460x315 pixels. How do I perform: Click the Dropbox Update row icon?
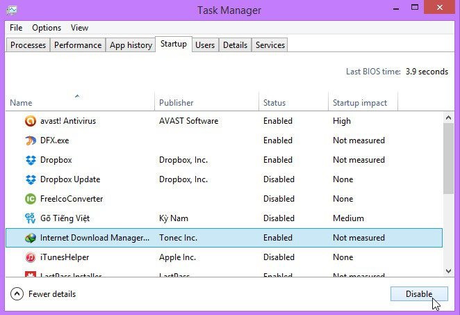pyautogui.click(x=31, y=179)
